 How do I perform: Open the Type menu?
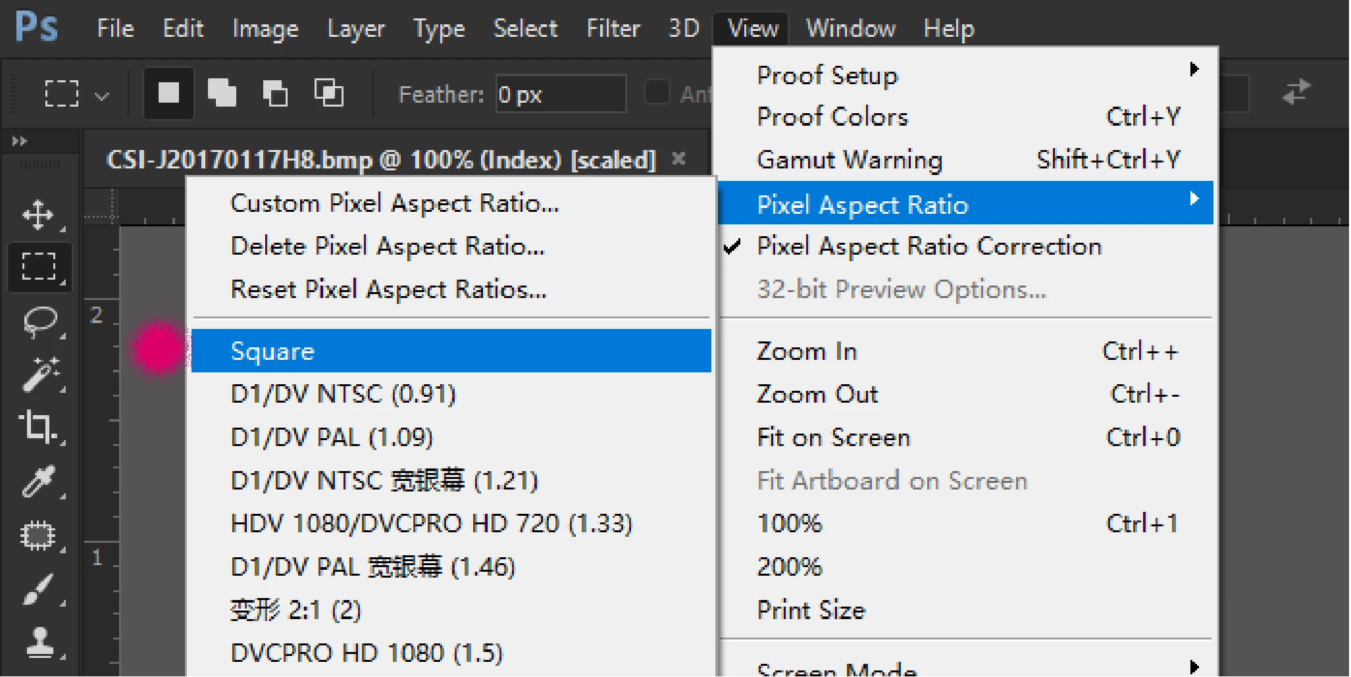point(439,29)
